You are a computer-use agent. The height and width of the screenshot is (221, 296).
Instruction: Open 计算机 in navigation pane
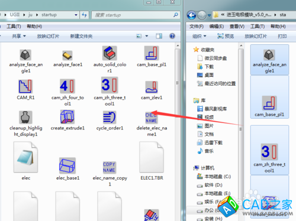pos(204,168)
